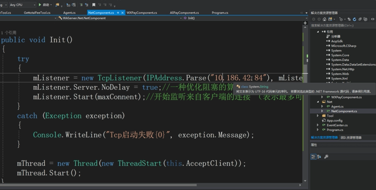Image resolution: width=376 pixels, height=190 pixels.
Task: Switch to the Agent.cs editor tab
Action: 69,12
